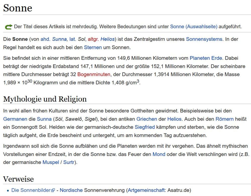Follow the italic Helios link in the intro
The height and width of the screenshot is (196, 251).
coord(108,39)
